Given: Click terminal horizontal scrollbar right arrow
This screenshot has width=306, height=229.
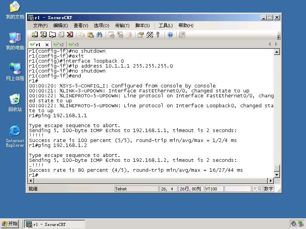Looking at the screenshot, I should click(270, 181).
